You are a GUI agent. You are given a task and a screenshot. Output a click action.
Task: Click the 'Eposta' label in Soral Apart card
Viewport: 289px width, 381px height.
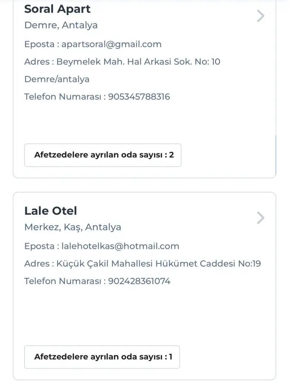39,44
